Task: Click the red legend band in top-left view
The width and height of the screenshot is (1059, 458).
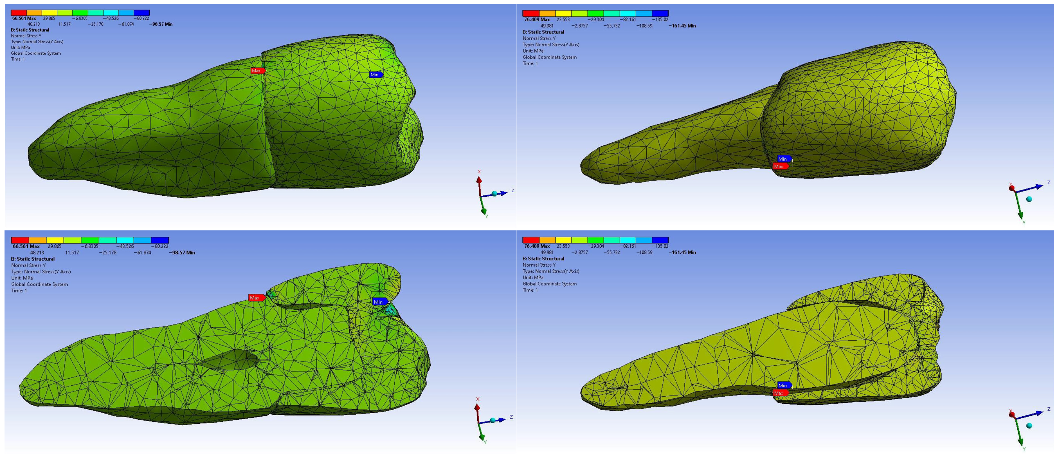Action: 19,13
